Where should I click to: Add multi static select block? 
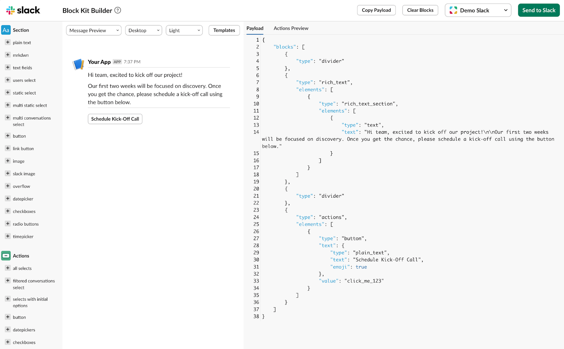point(8,105)
